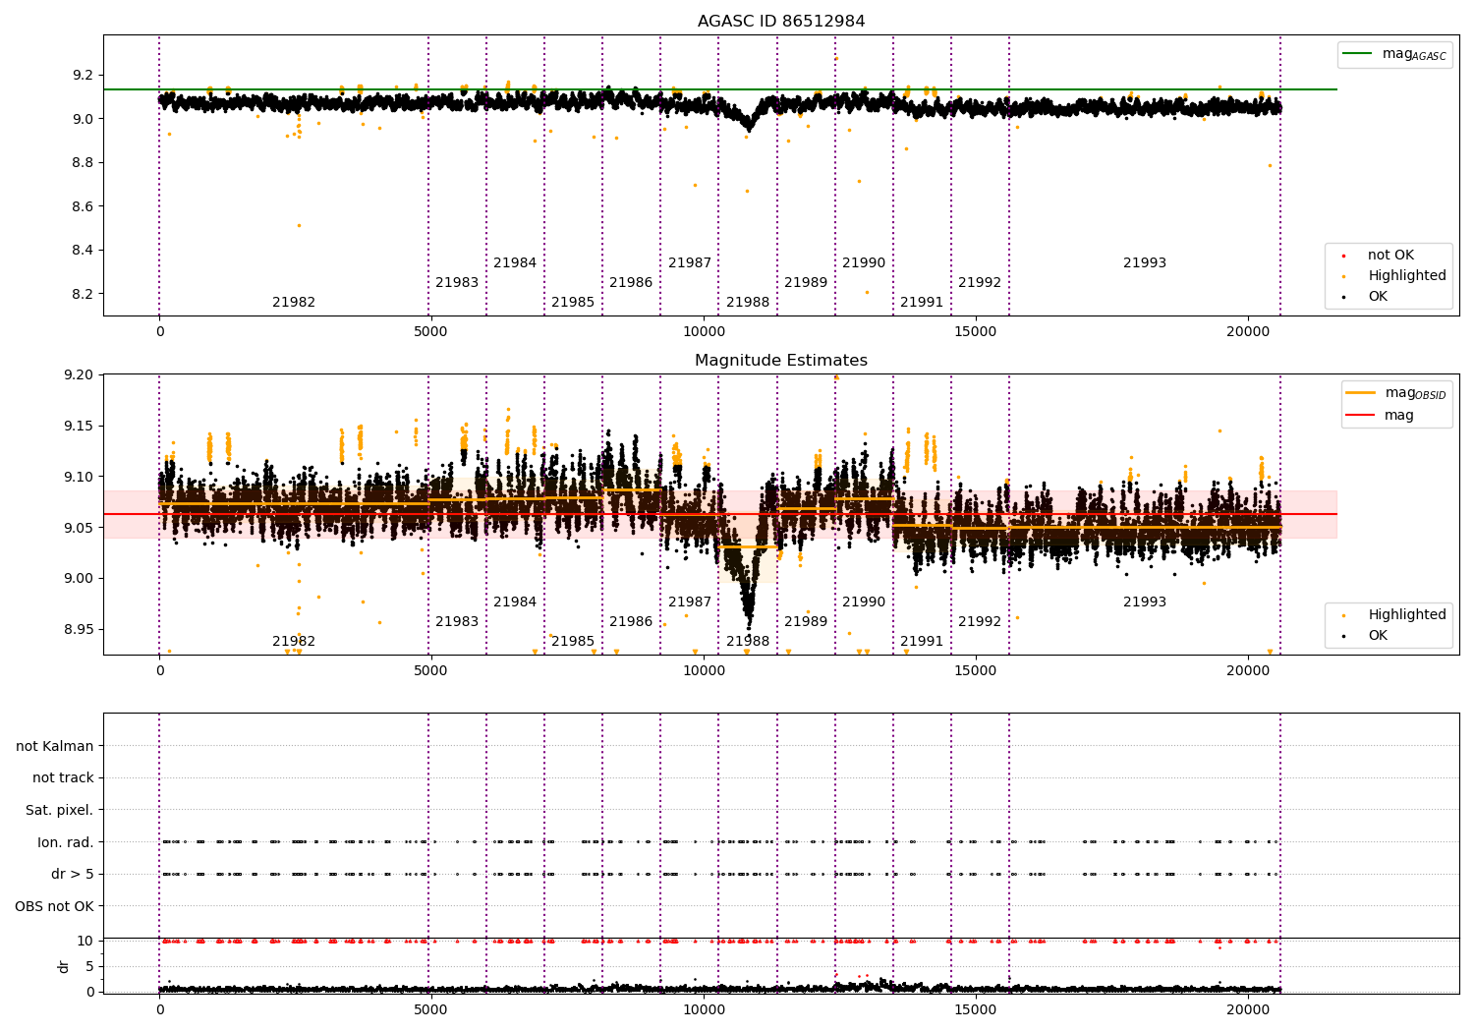This screenshot has width=1474, height=1032.
Task: Click the '10' tick on the dr axis
Action: coord(85,941)
